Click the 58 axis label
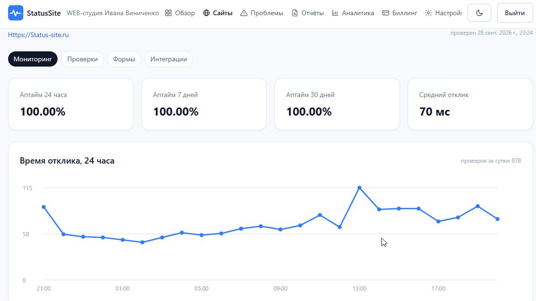Viewport: 536px width, 301px height. (26, 234)
